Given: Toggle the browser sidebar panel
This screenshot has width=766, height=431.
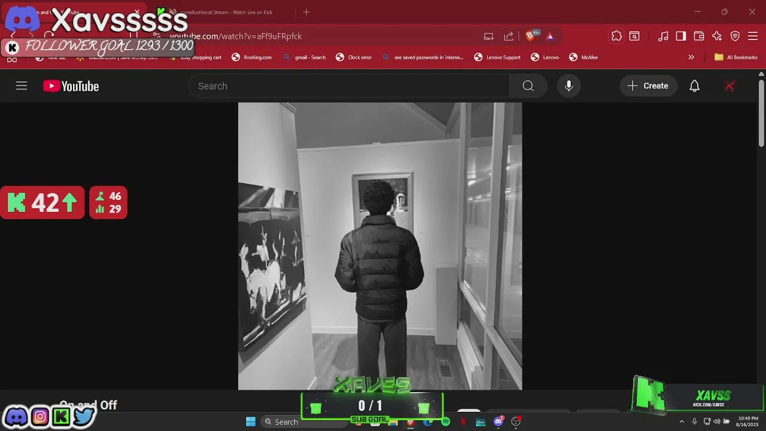Looking at the screenshot, I should [x=681, y=37].
